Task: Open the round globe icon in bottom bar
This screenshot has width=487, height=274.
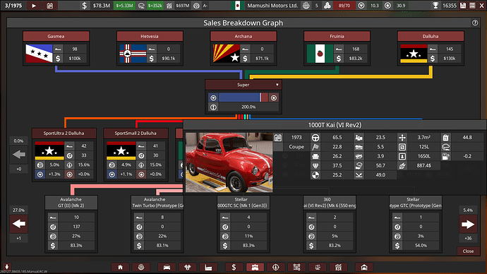Action: pyautogui.click(x=141, y=267)
